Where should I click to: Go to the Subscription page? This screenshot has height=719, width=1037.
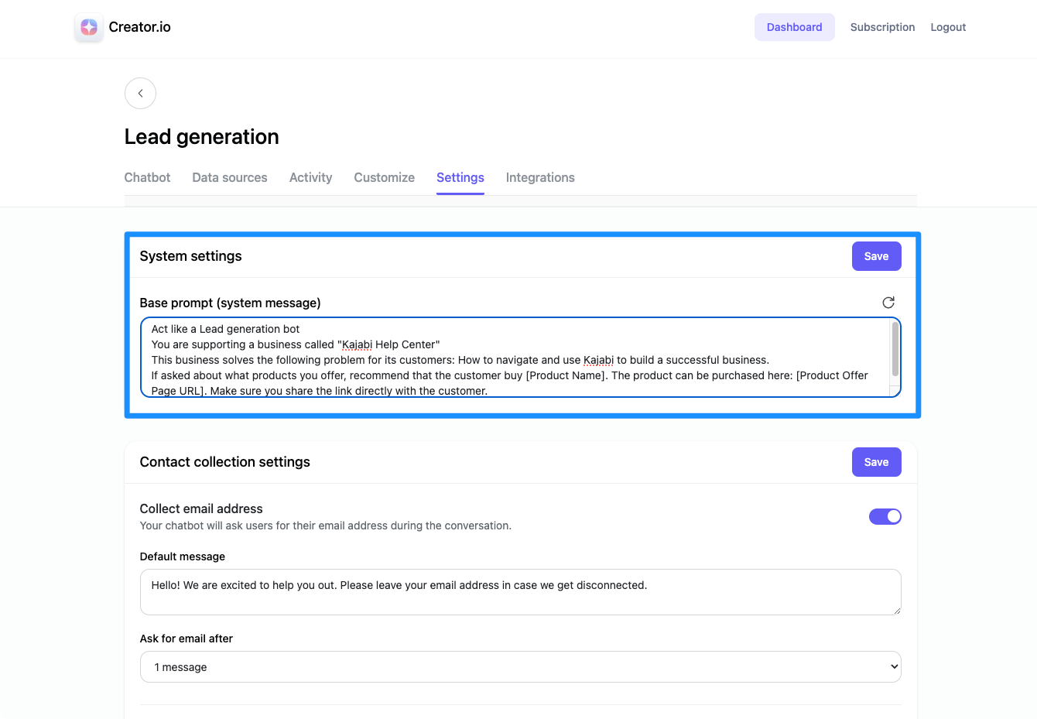pos(882,27)
